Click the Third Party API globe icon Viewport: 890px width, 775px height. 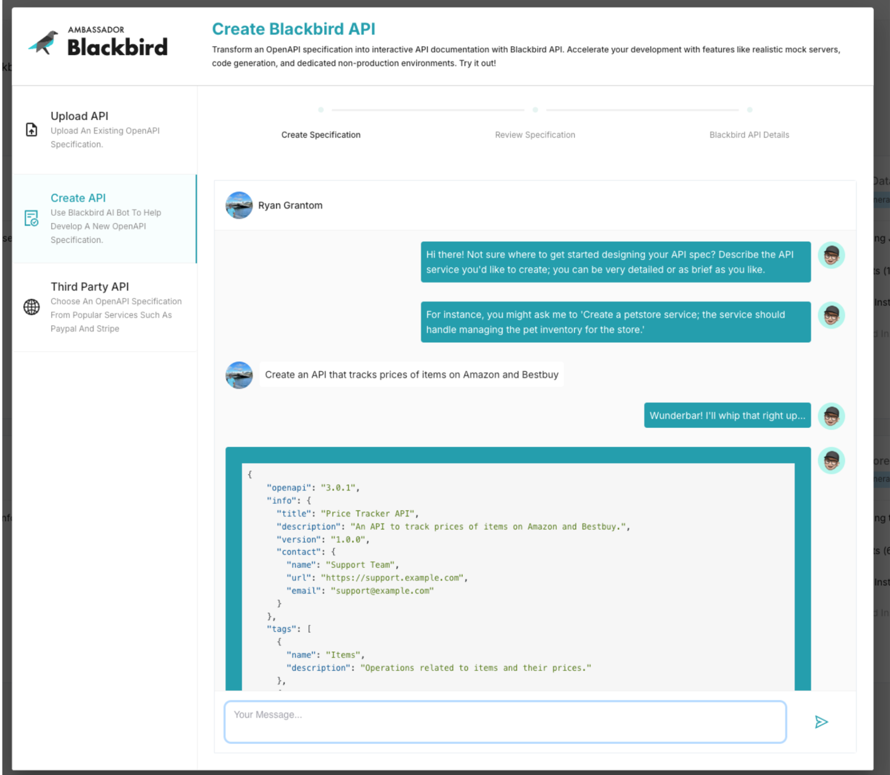click(32, 307)
